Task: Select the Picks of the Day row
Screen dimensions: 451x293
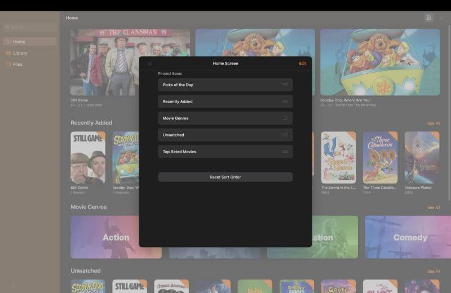Action: click(225, 85)
